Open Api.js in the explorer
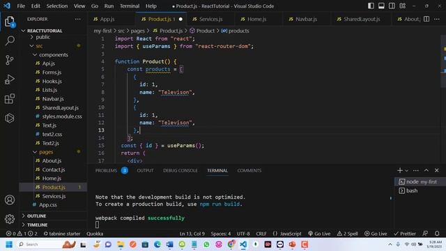 48,63
